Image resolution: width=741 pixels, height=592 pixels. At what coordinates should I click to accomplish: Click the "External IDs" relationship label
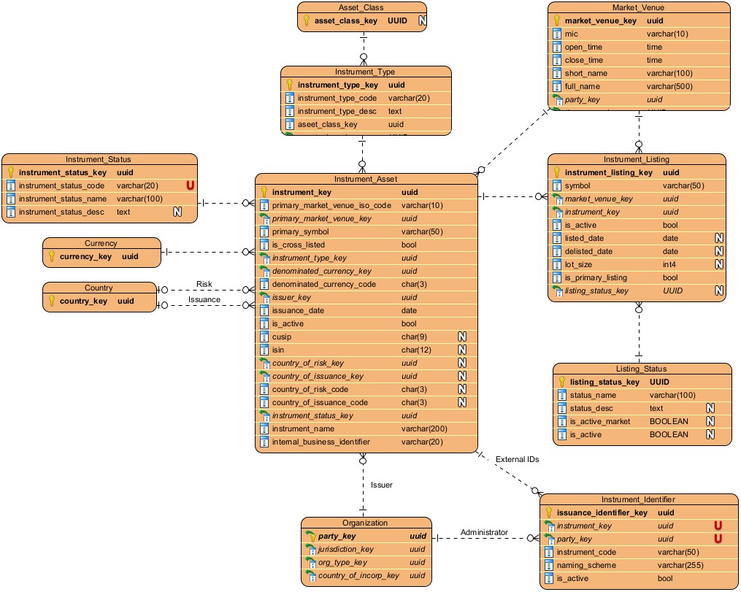click(517, 460)
